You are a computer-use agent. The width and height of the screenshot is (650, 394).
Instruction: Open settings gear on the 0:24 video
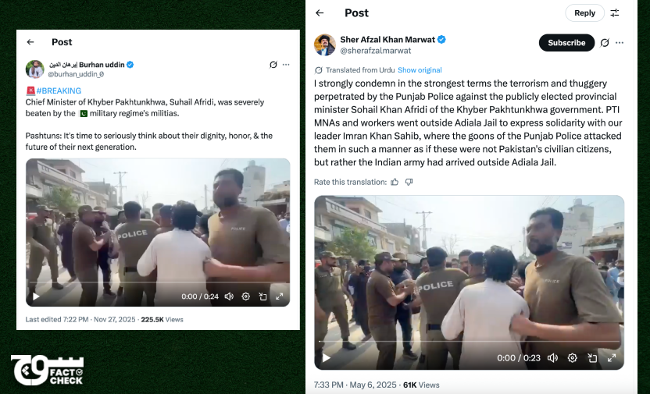pyautogui.click(x=245, y=296)
